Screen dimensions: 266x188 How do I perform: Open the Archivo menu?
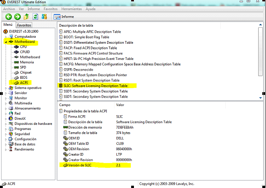9,9
